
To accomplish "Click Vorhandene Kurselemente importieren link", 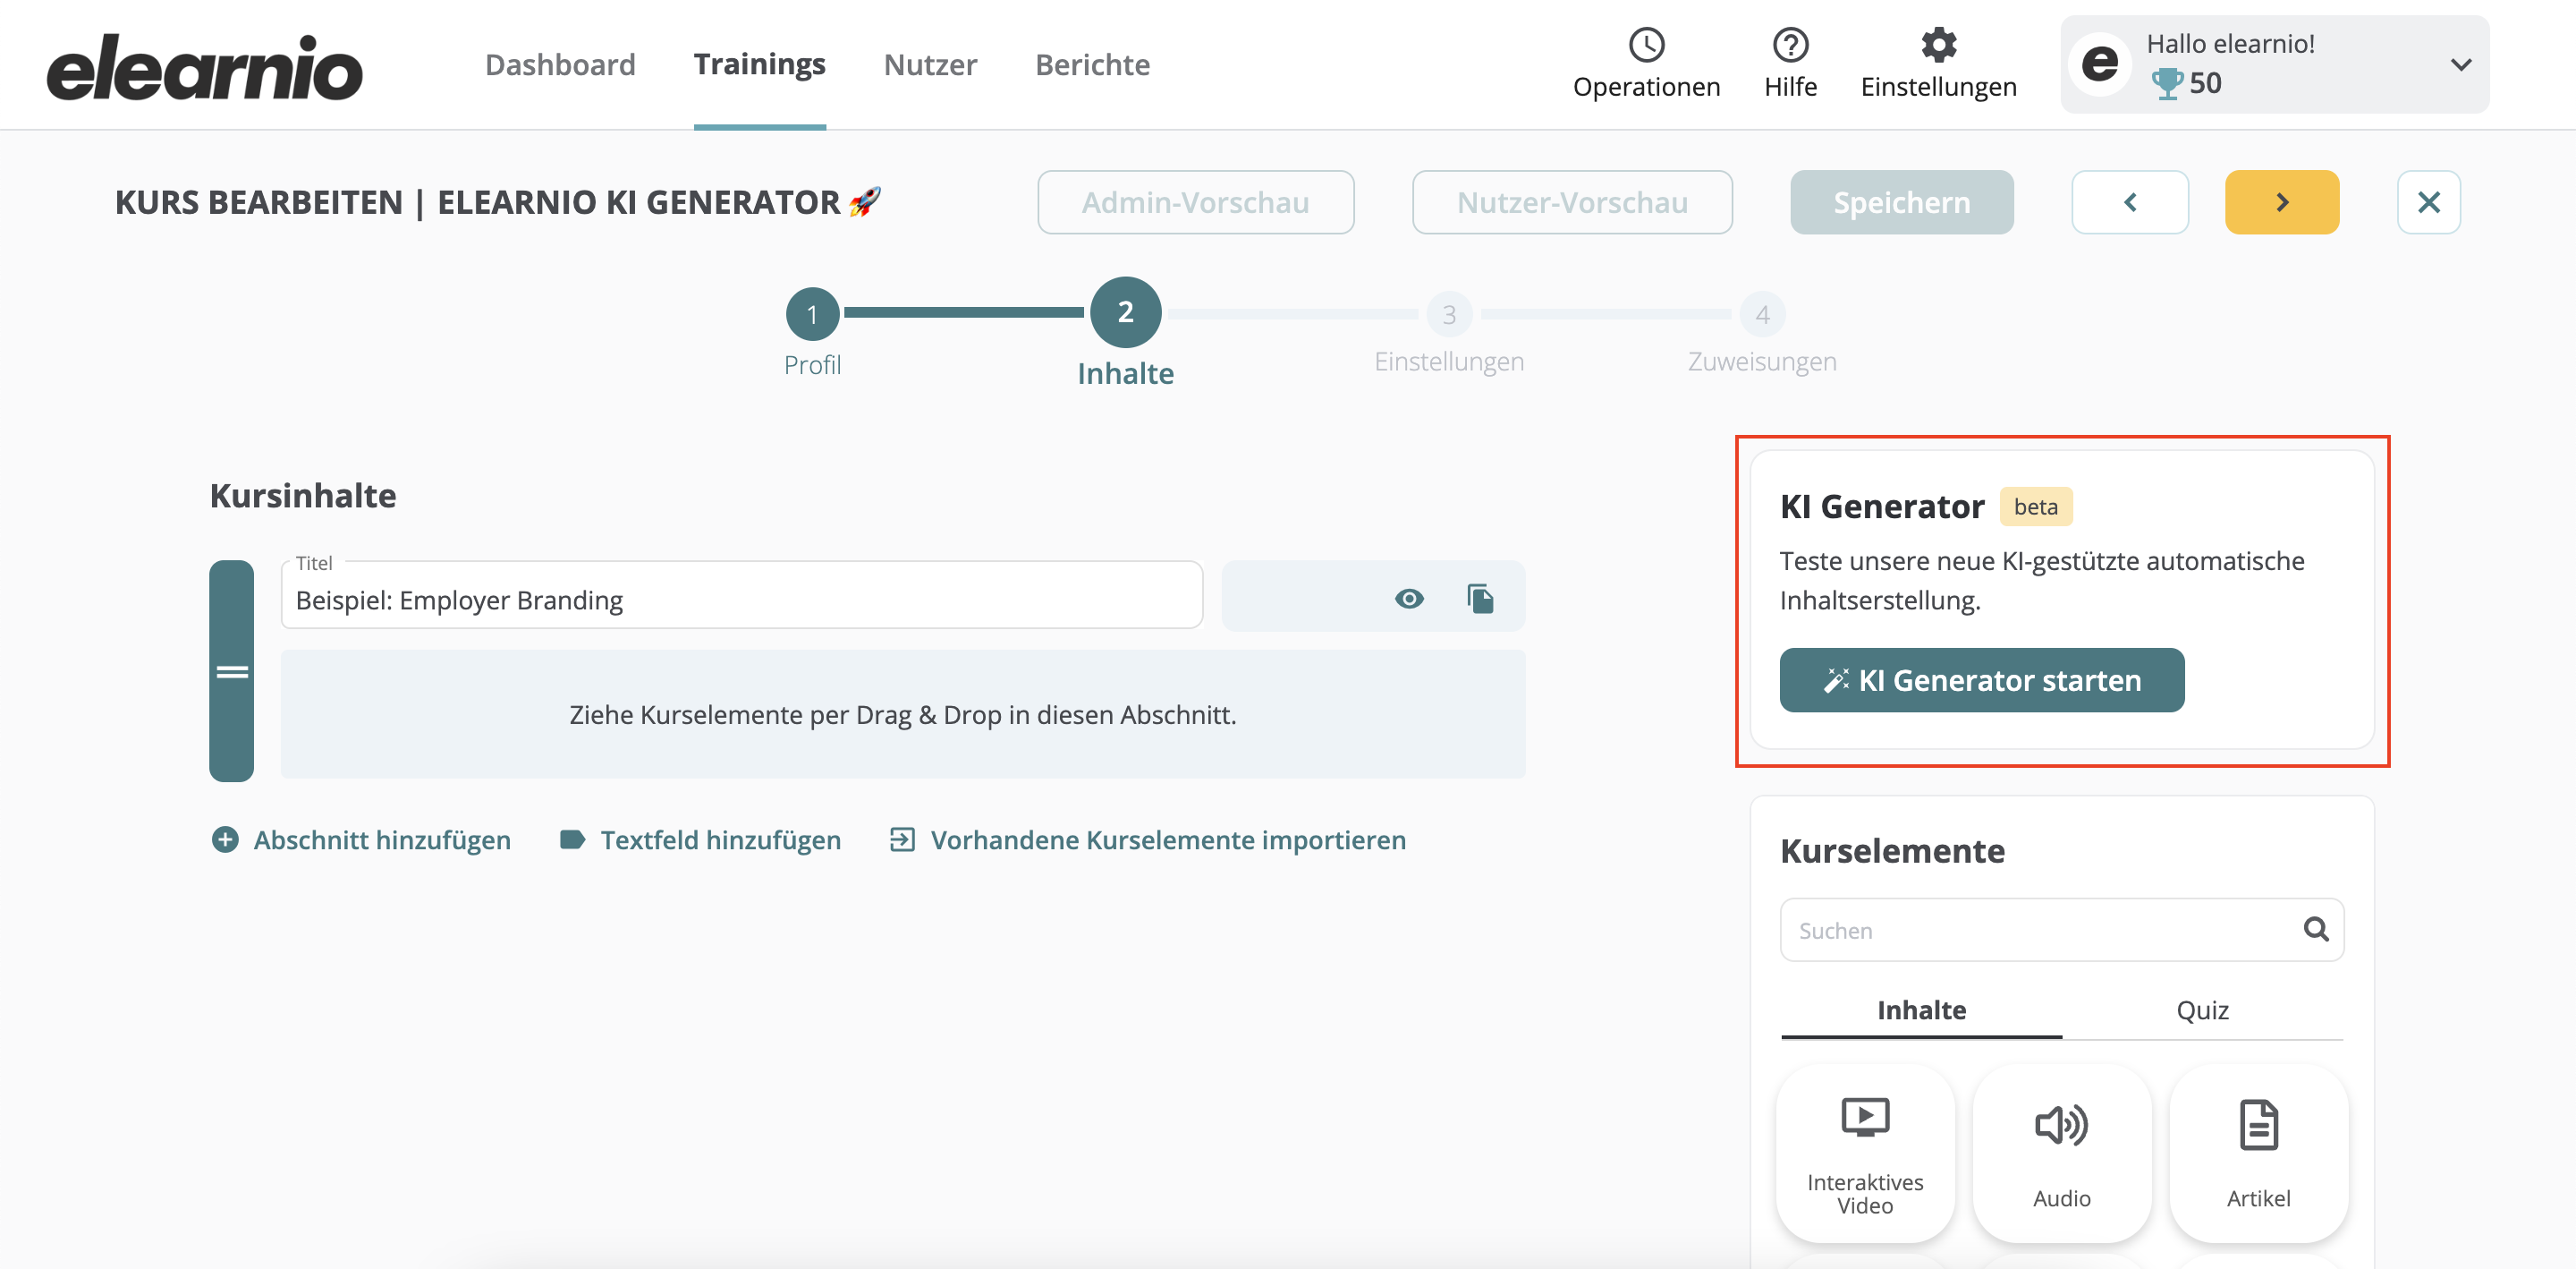I will (1147, 839).
